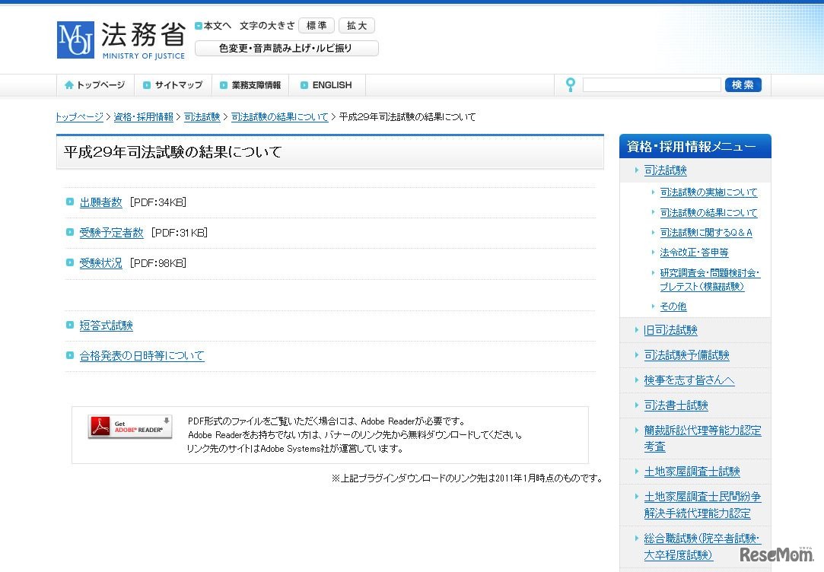Expand the 土地家屋調査士試験 sidebar entry

[691, 471]
